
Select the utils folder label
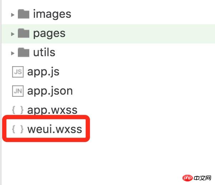tap(44, 52)
